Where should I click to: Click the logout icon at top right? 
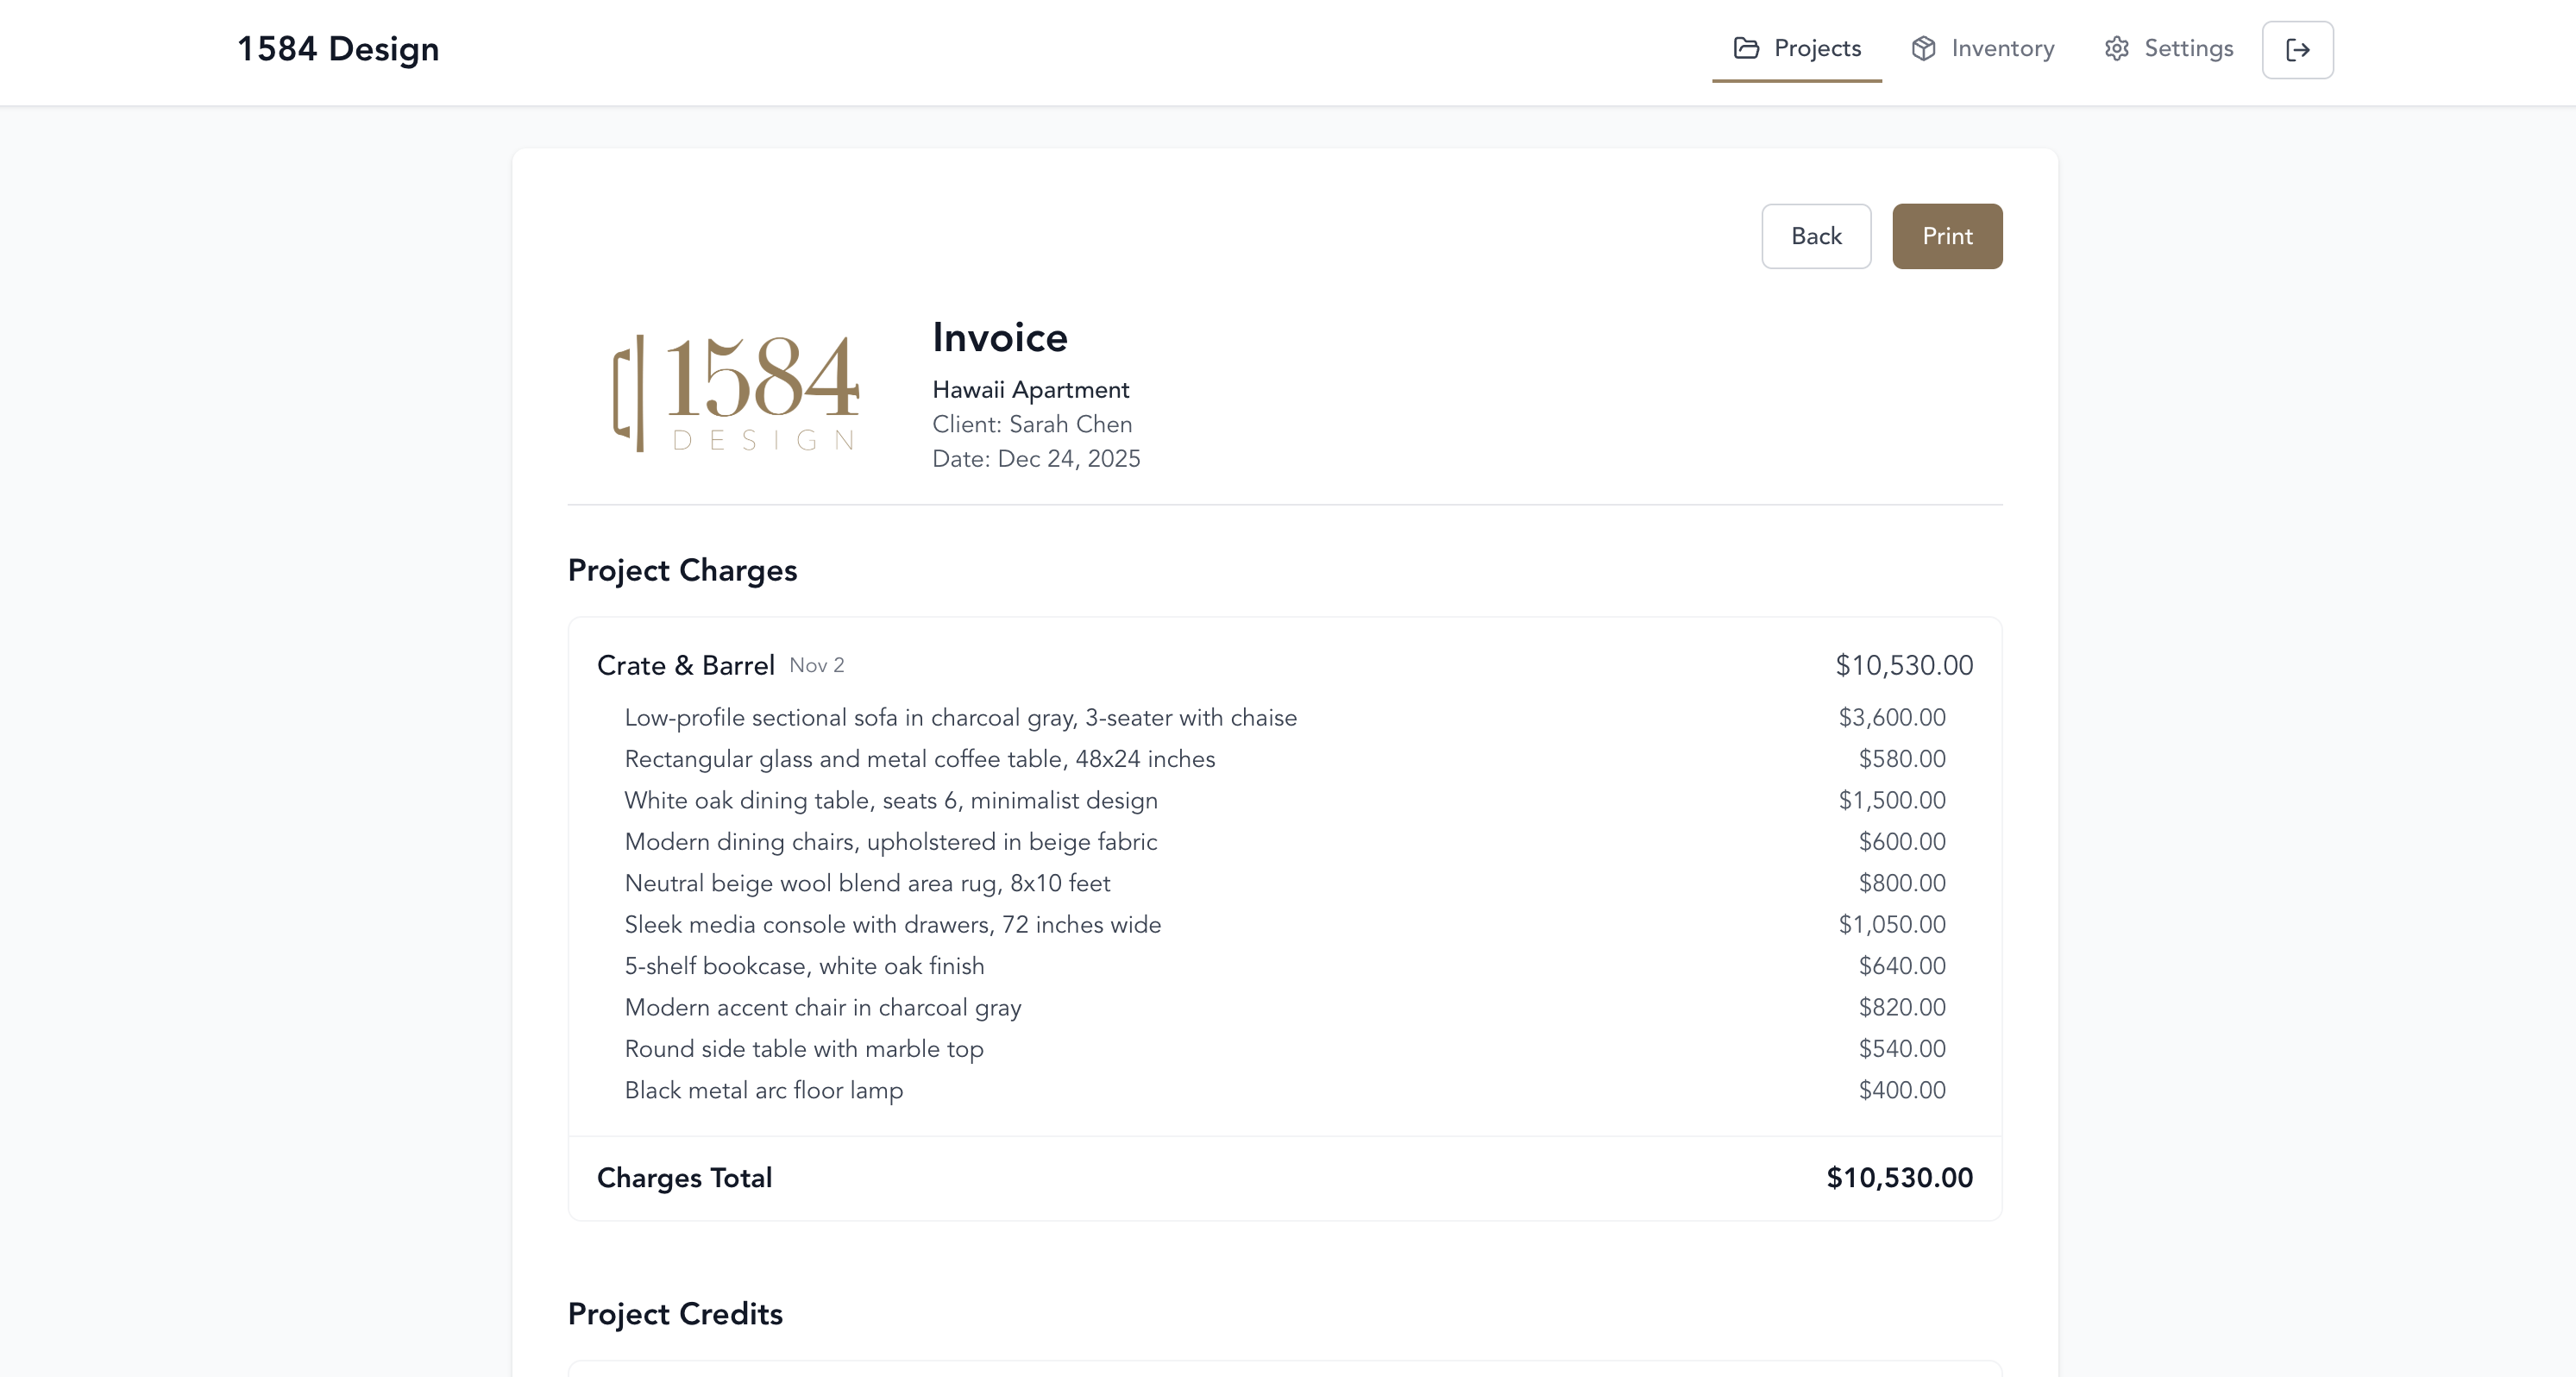[2297, 49]
